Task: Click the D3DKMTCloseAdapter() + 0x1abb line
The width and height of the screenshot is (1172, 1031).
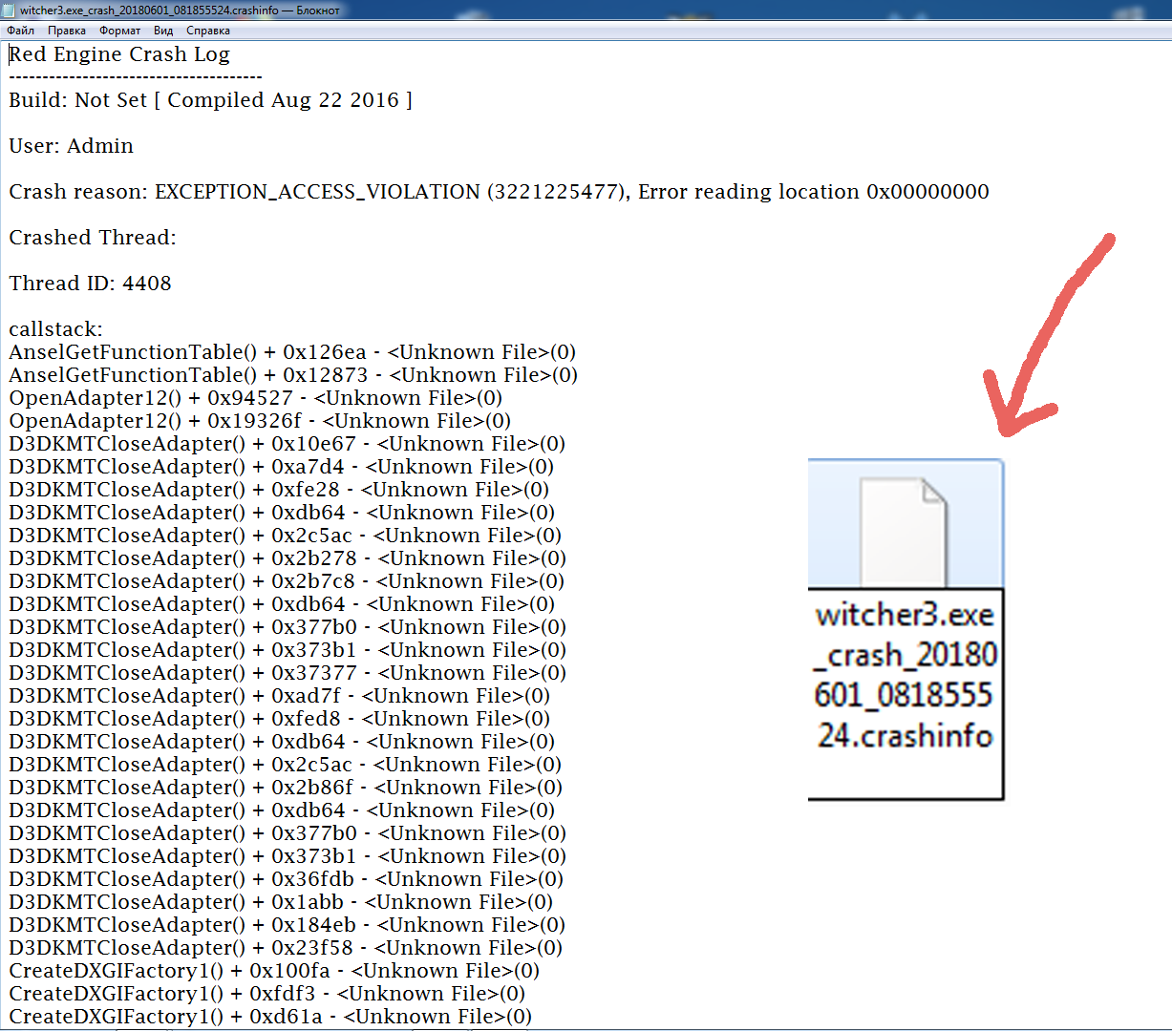Action: click(281, 902)
